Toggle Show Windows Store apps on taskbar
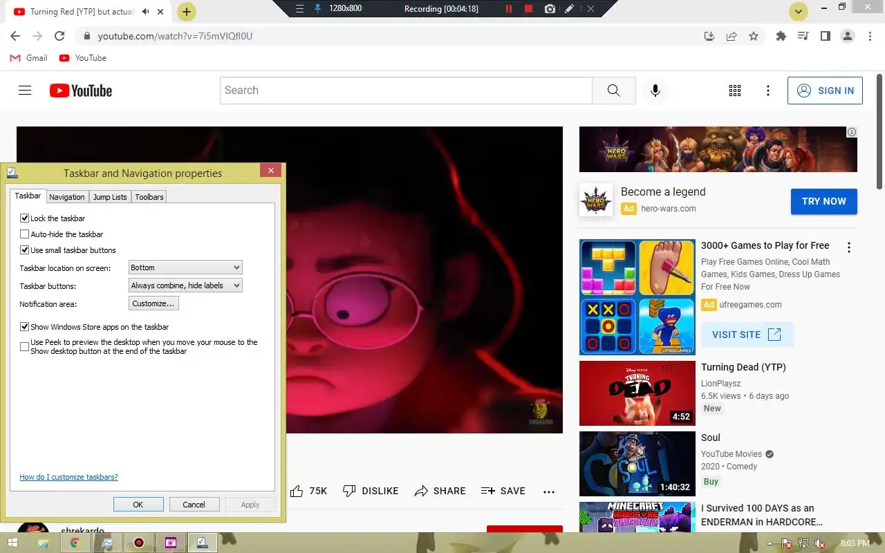Screen dimensions: 885x553 tap(24, 327)
